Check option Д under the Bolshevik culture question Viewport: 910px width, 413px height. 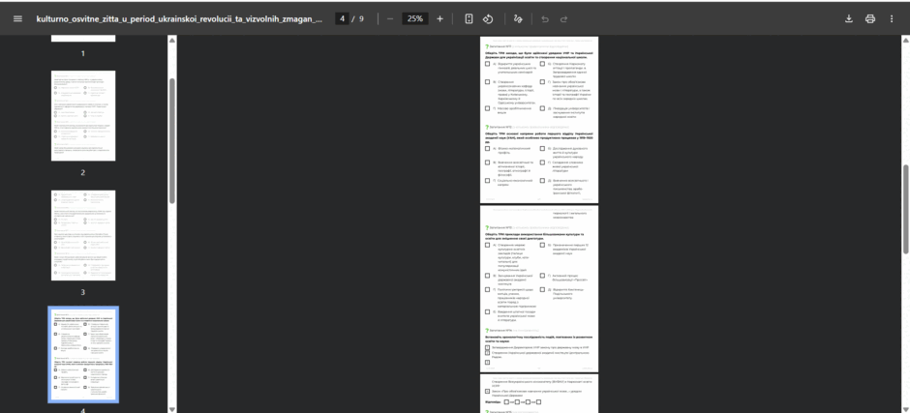(542, 289)
